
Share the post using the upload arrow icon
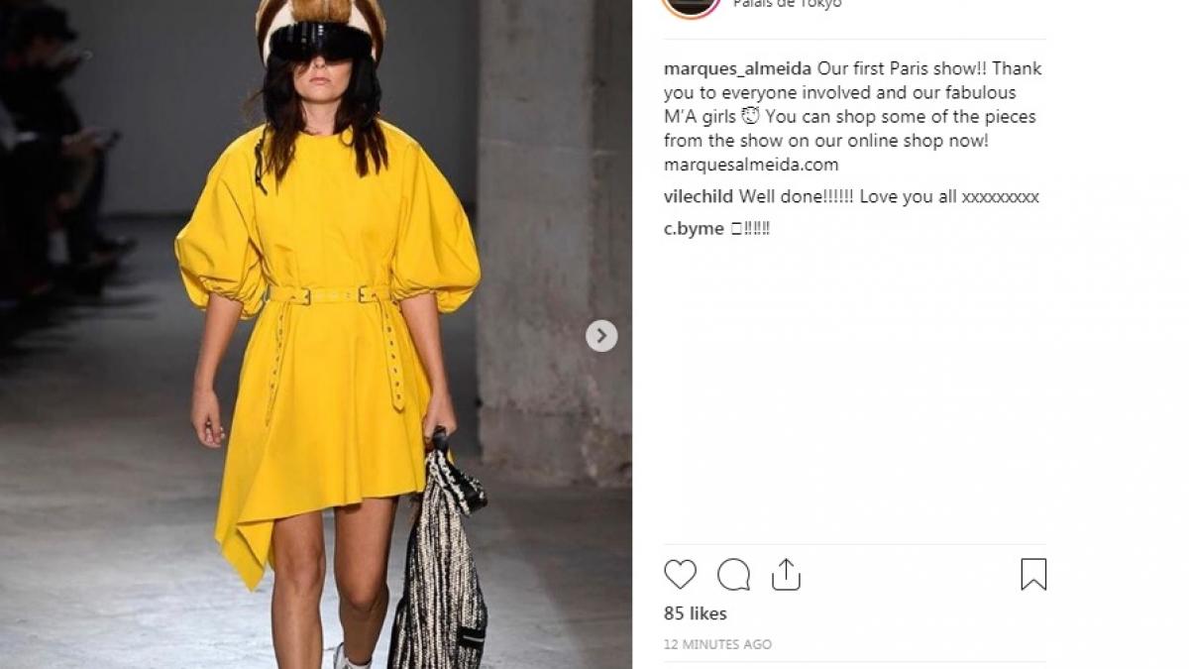pyautogui.click(x=786, y=574)
